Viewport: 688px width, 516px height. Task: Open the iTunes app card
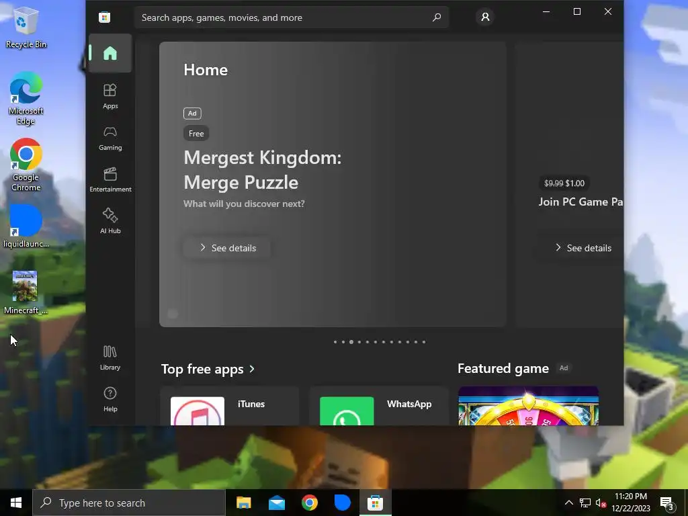click(x=230, y=406)
